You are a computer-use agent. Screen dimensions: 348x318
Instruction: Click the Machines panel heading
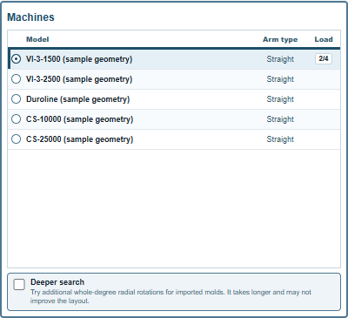30,17
